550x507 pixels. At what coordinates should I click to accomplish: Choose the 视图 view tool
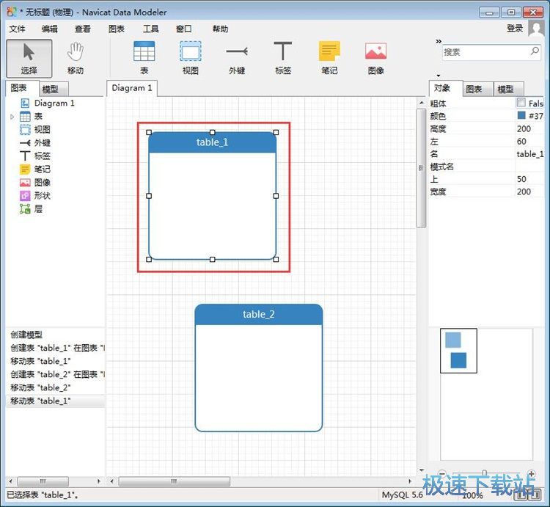[191, 57]
